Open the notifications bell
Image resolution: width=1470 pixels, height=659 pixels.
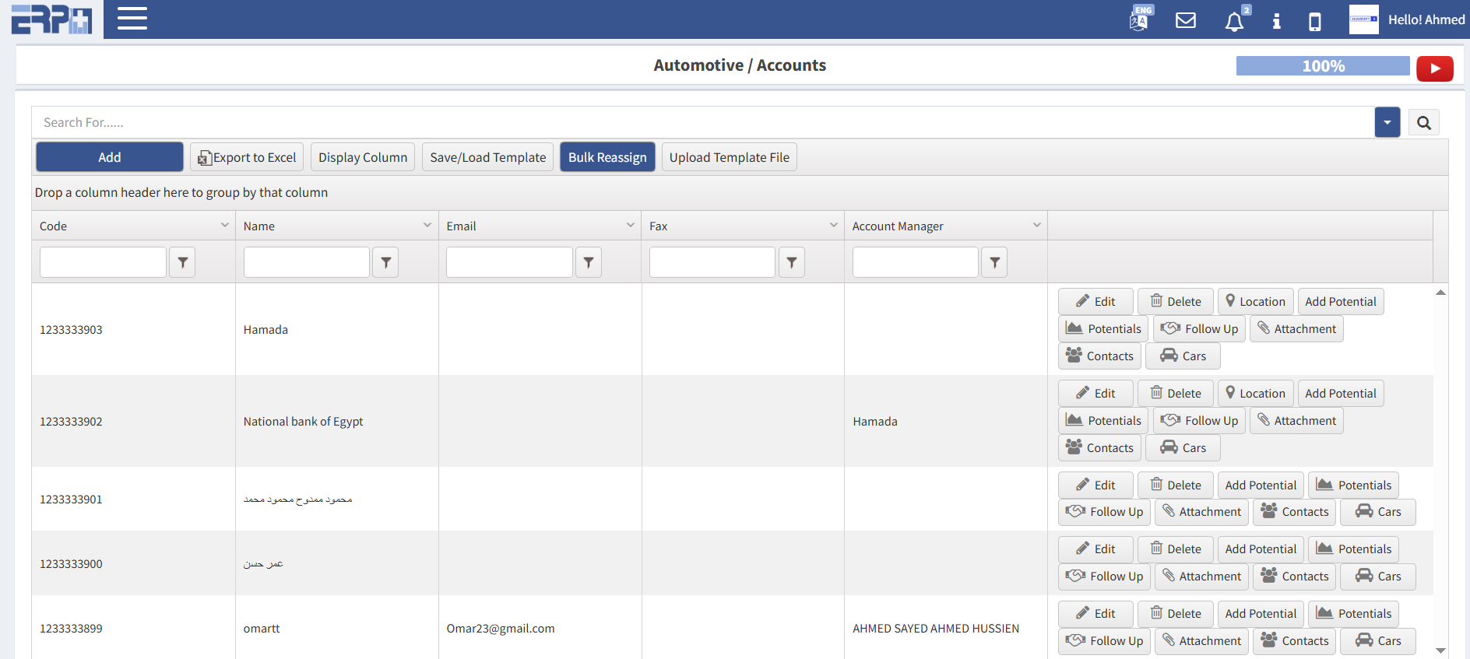coord(1234,22)
